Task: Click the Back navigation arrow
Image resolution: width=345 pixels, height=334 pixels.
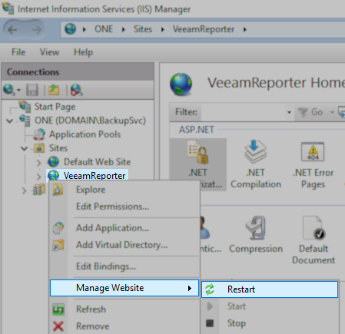Action: point(12,30)
